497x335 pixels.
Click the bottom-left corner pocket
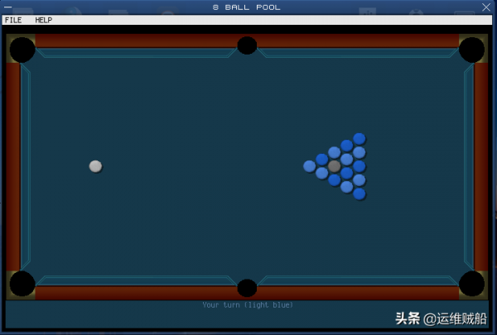[x=22, y=284]
